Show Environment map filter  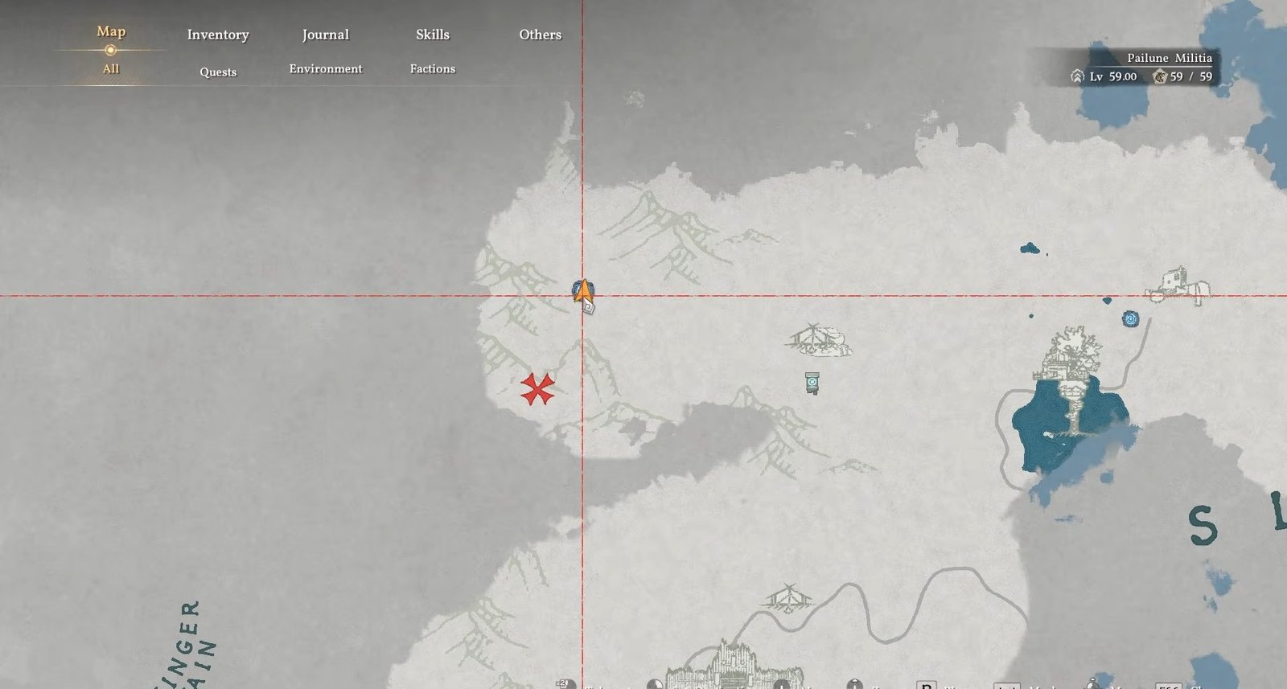coord(326,69)
